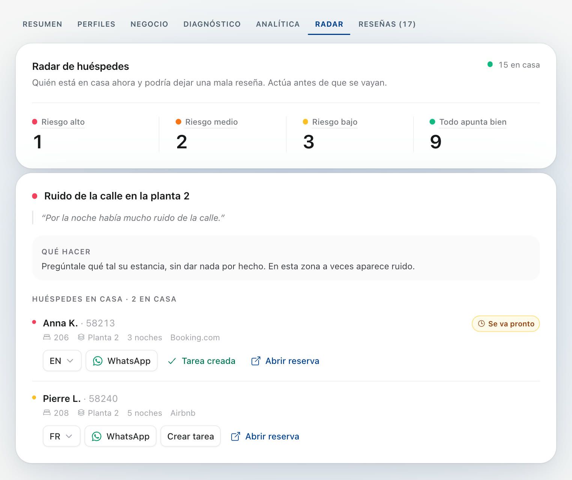Image resolution: width=572 pixels, height=480 pixels.
Task: Click the clock icon in Se va pronto badge
Action: (x=482, y=324)
